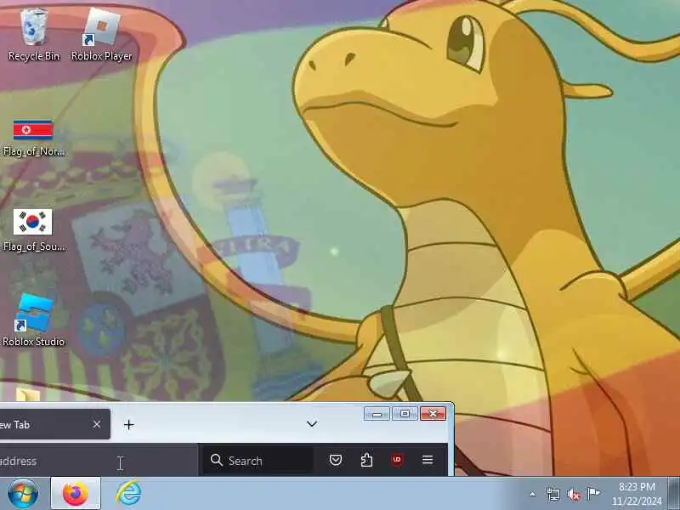Open Roblox Studio shortcut
This screenshot has width=680, height=510.
(x=33, y=320)
